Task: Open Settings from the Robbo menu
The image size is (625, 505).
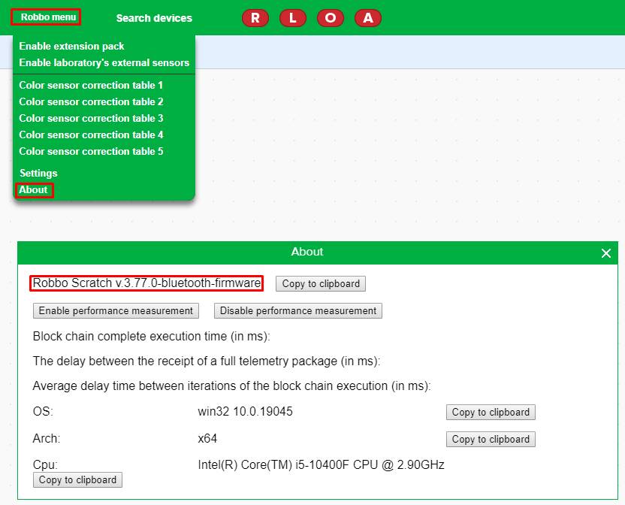Action: 38,173
